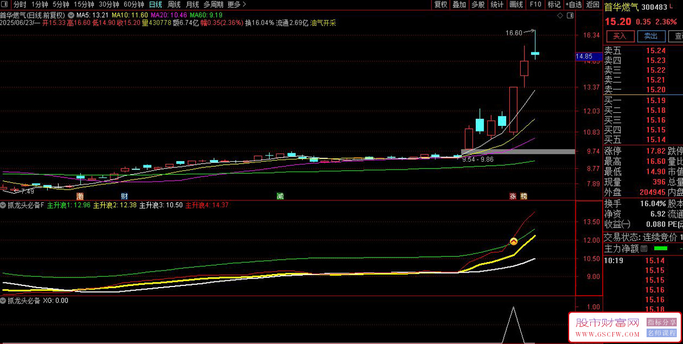Click the 主升浪4: 14.37 label

coord(207,204)
